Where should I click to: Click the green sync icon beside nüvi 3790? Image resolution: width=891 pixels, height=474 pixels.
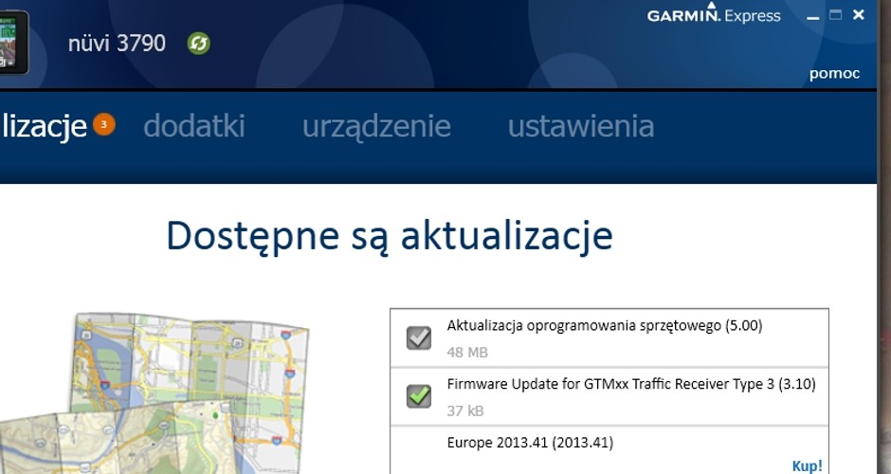(x=199, y=44)
